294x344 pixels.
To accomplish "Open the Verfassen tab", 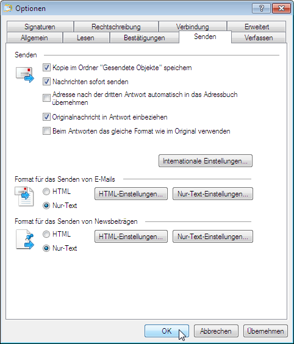I will pyautogui.click(x=259, y=38).
